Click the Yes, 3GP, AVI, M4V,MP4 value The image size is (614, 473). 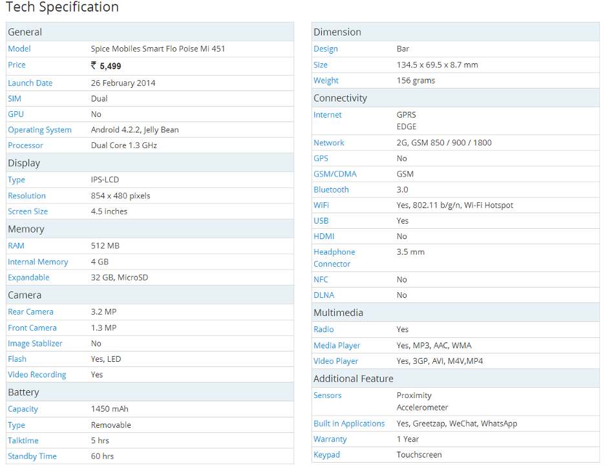439,361
